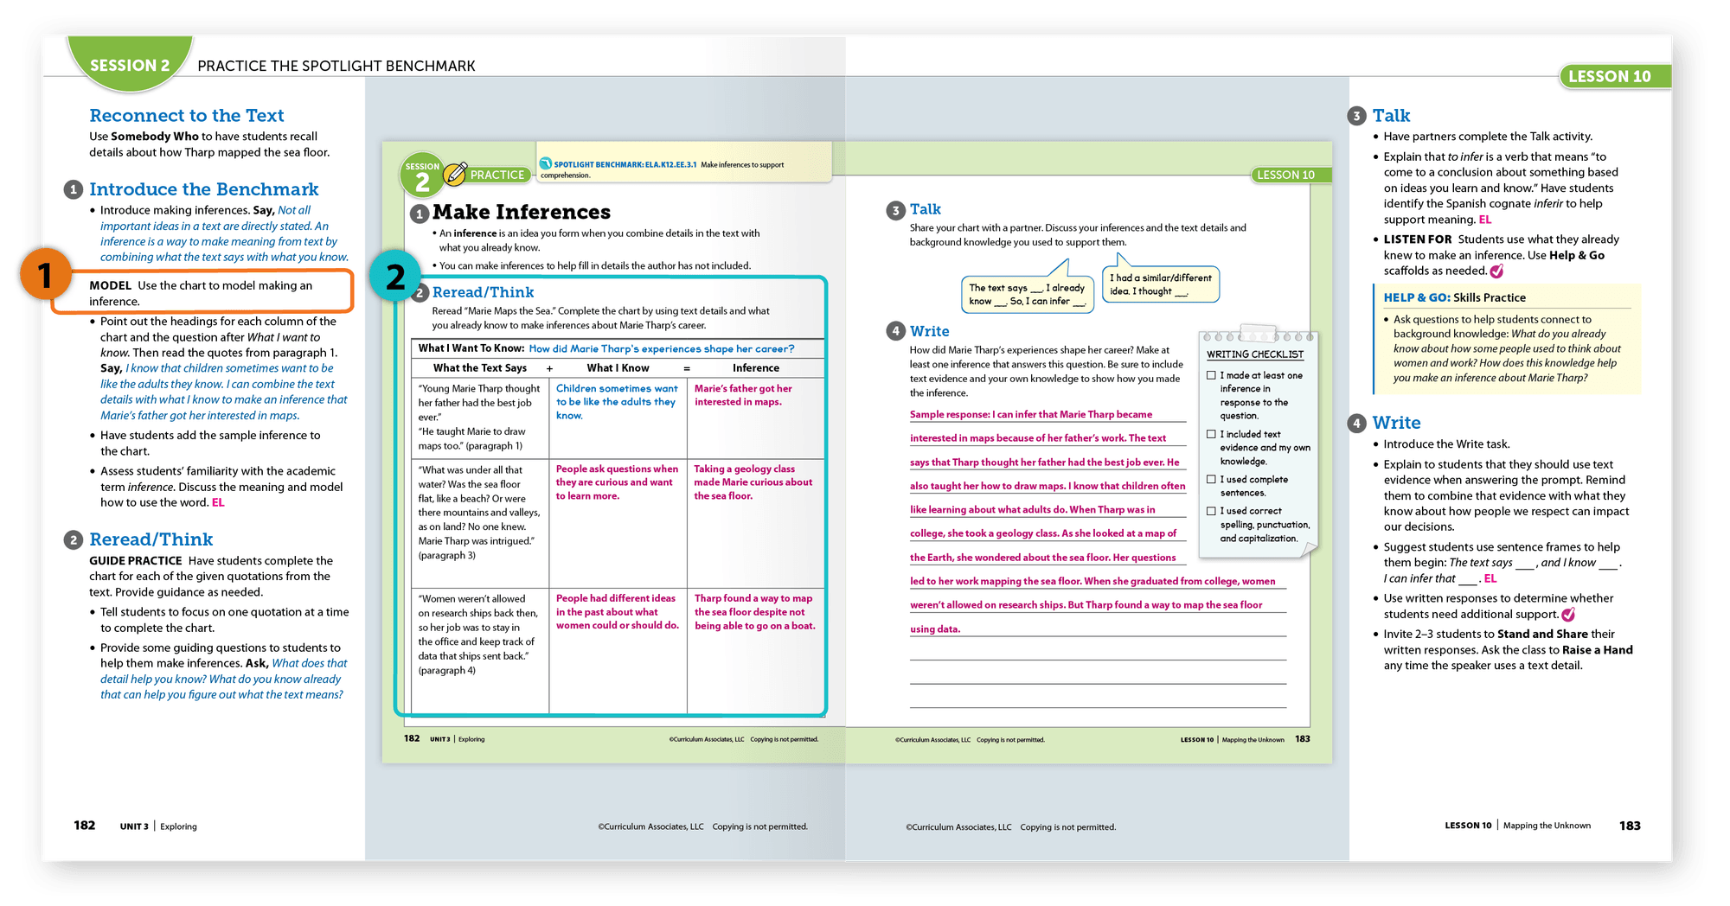The width and height of the screenshot is (1730, 906).
Task: Select the green PRACTICE label
Action: [497, 175]
